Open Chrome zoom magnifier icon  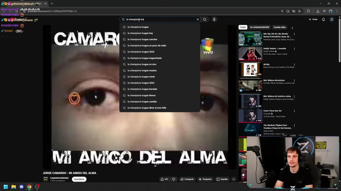coord(282,11)
